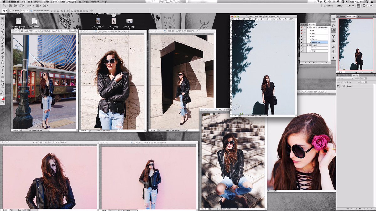
Task: Open the red background color swatch
Action: [4, 99]
